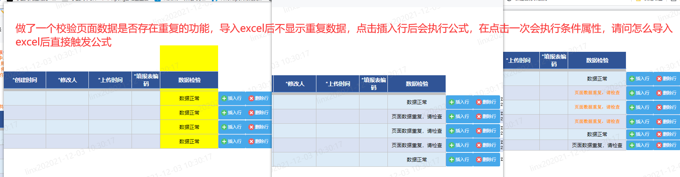Click first yellow 数据正常 cell in left table

pyautogui.click(x=189, y=98)
